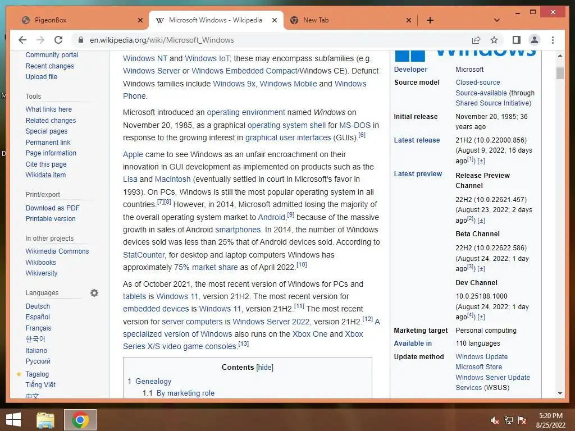Screen dimensions: 575x431
Task: Click the Windows Update infobox link
Action: [481, 356]
